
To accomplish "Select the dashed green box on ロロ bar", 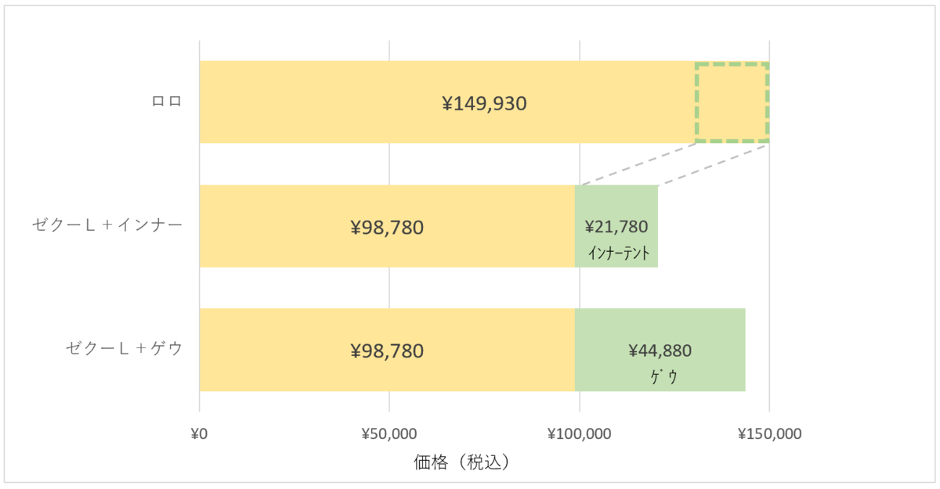I will tap(732, 102).
